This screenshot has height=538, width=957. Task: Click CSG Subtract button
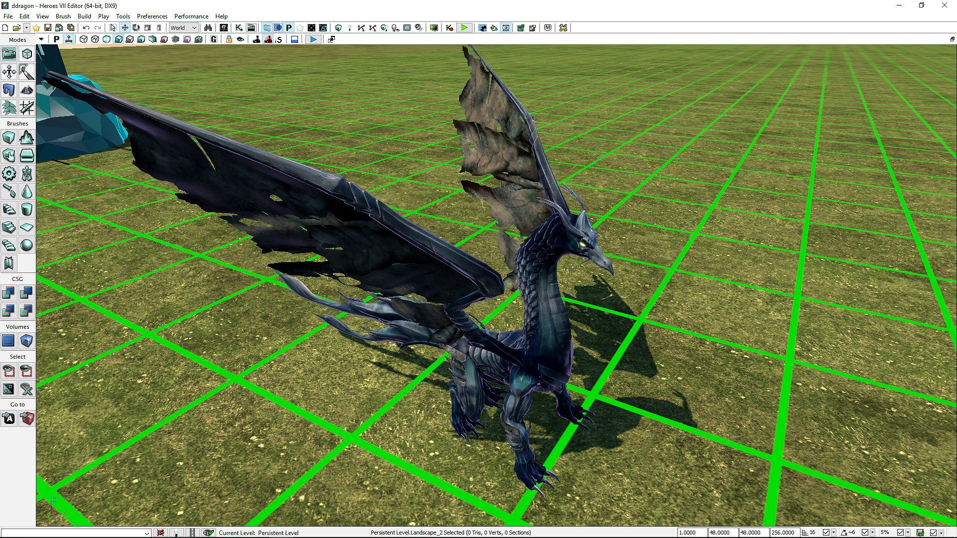[x=27, y=293]
